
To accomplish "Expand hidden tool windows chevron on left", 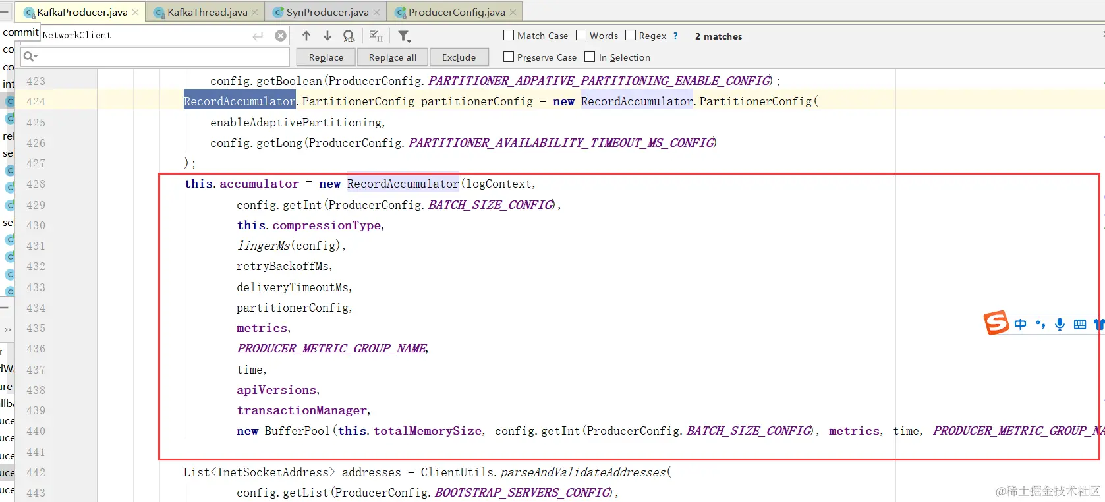I will tap(7, 329).
